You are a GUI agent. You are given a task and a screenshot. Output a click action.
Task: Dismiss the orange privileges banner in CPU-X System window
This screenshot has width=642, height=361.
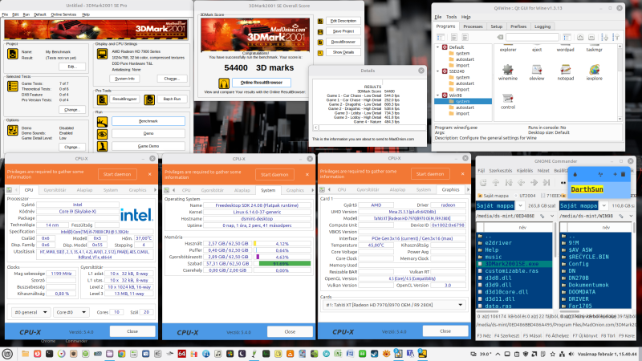(x=307, y=174)
